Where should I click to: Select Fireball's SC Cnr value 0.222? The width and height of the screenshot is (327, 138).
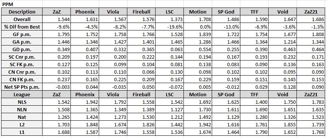coord(141,57)
